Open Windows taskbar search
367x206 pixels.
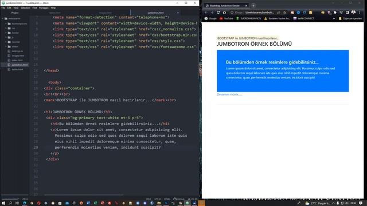point(10,203)
